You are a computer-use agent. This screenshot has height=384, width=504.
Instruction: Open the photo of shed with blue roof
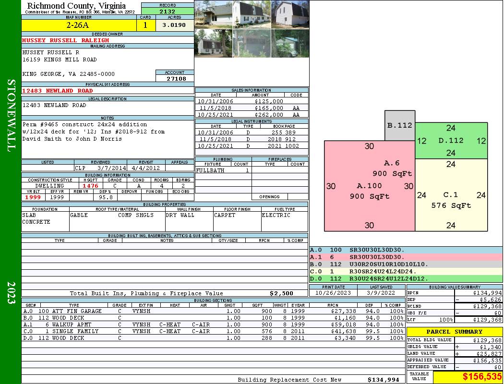(290, 44)
